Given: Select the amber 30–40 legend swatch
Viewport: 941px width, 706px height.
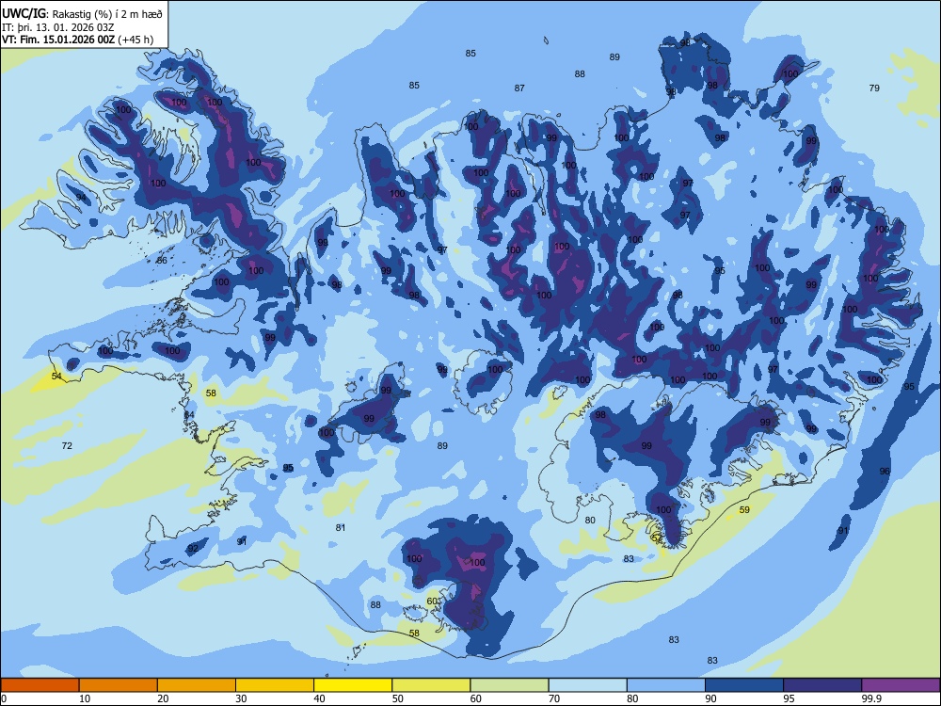Looking at the screenshot, I should click(275, 685).
